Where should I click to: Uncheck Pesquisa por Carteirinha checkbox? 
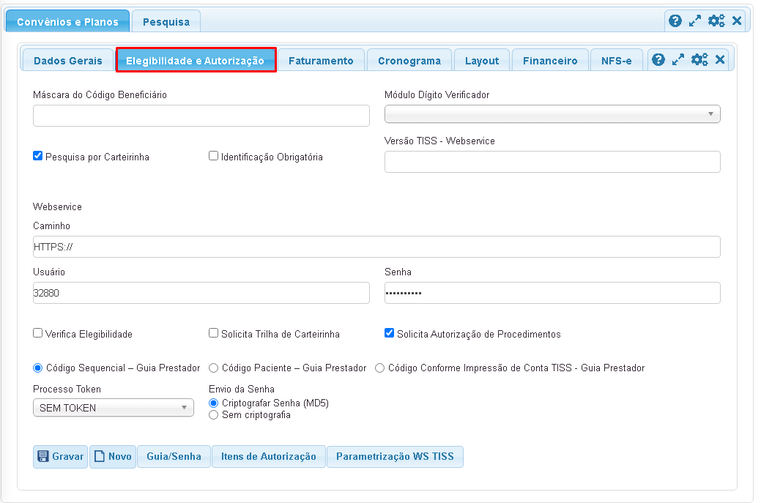pos(38,156)
